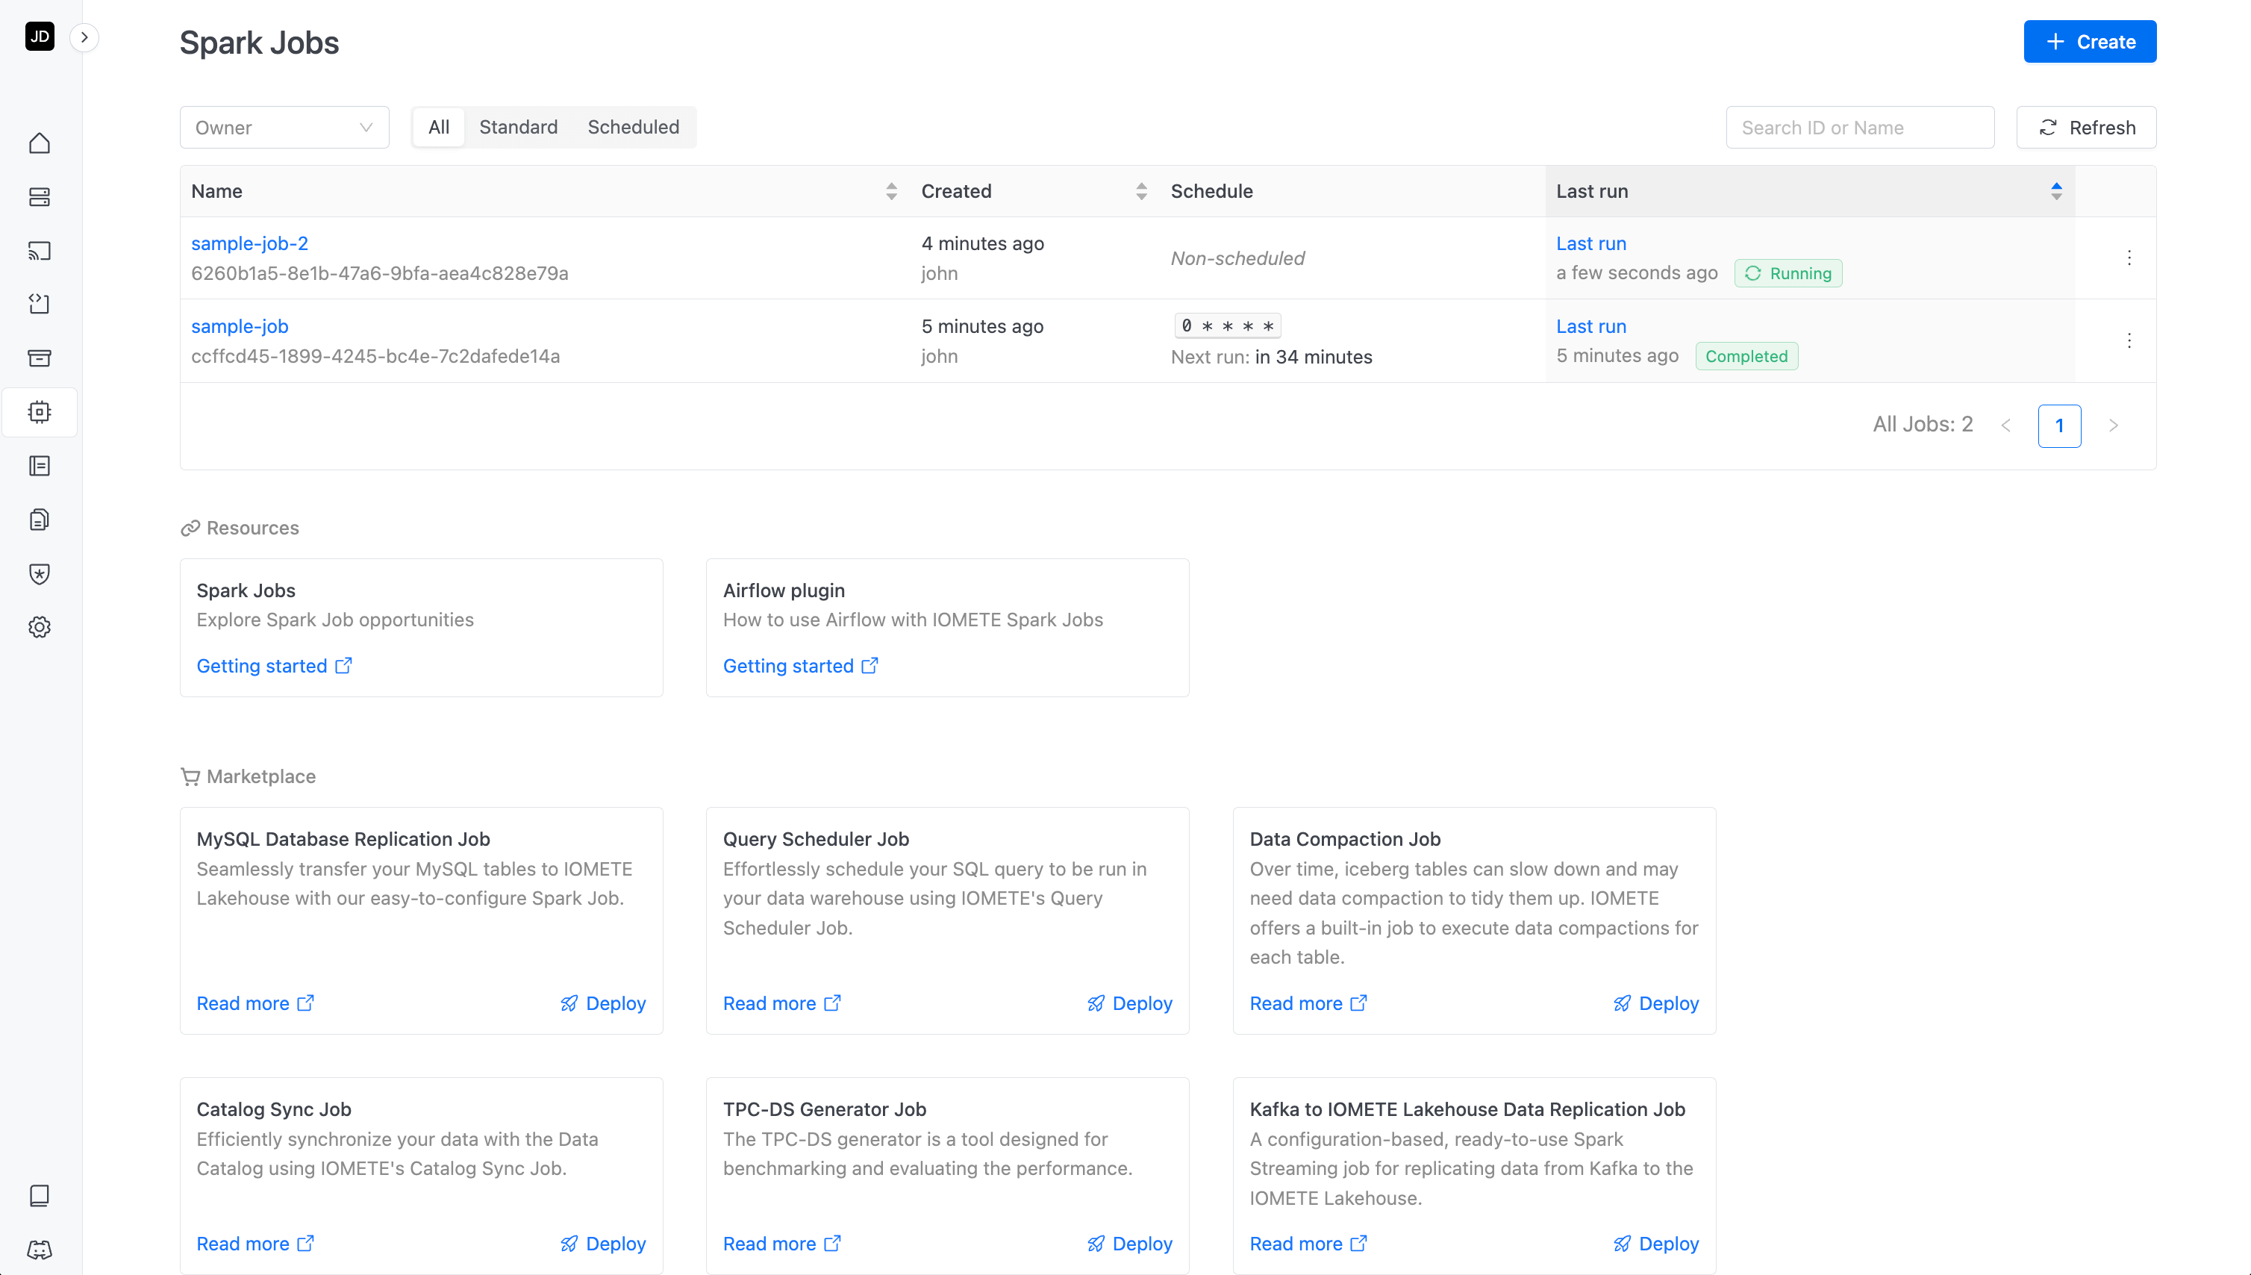Screen dimensions: 2251x1275
Task: Open Getting started under Spark Jobs resource
Action: pos(274,666)
